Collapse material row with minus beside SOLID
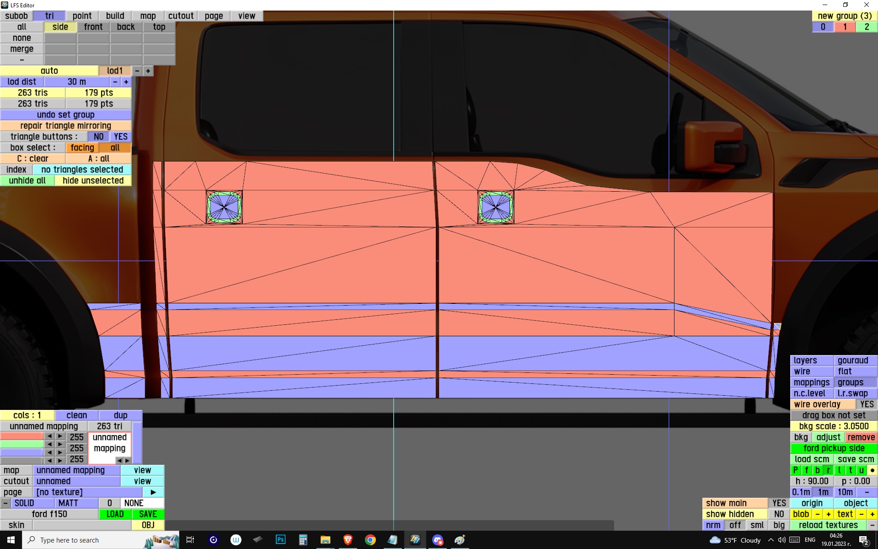Viewport: 878px width, 549px height. click(x=5, y=503)
